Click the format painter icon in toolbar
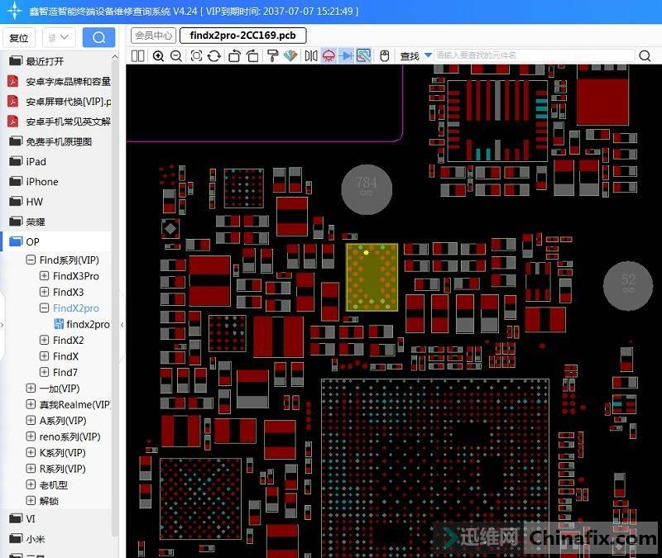 (x=272, y=55)
